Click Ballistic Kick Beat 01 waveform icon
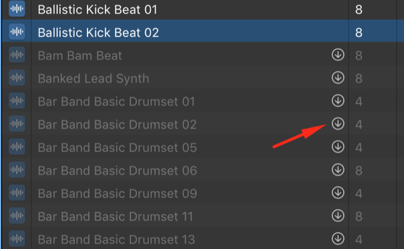 tap(17, 10)
